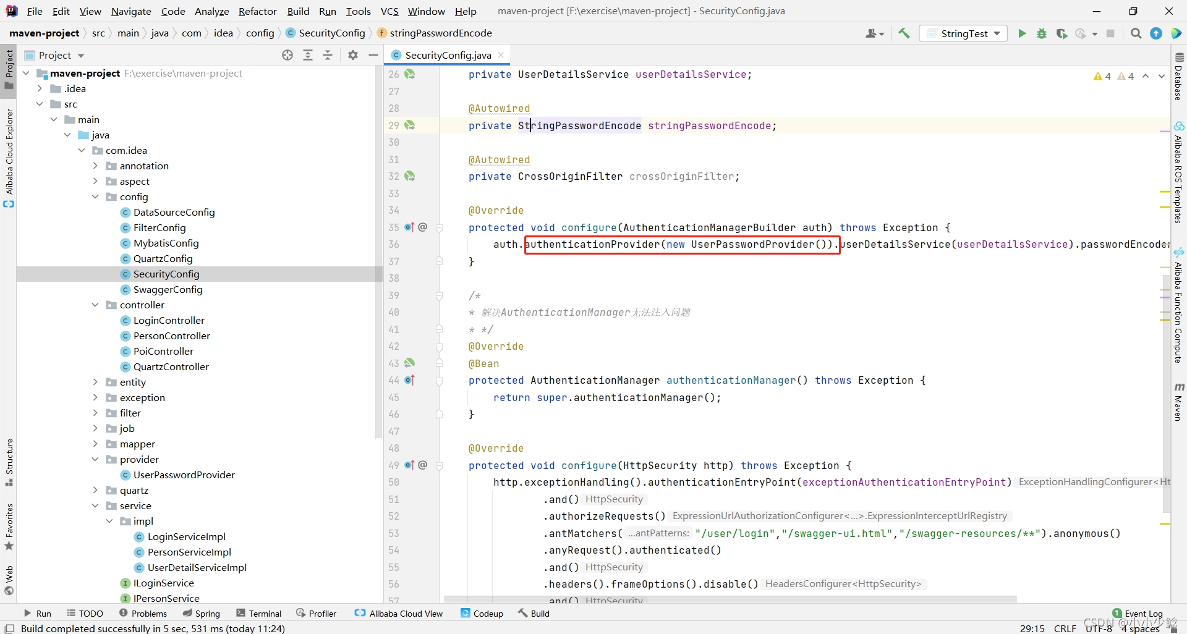Debug the StringTest configuration
Screen dimensions: 1187x634
pyautogui.click(x=1042, y=33)
